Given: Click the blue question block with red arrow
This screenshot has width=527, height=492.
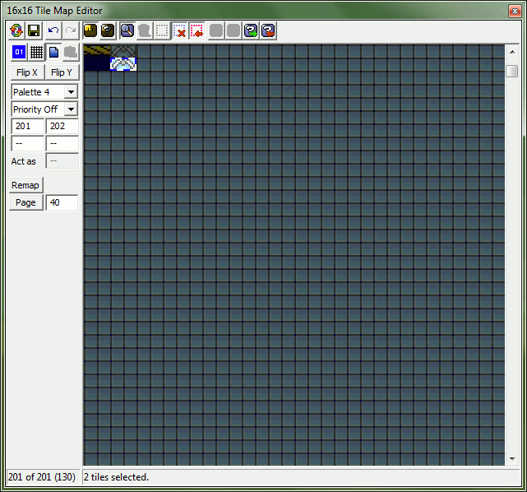Looking at the screenshot, I should point(268,31).
